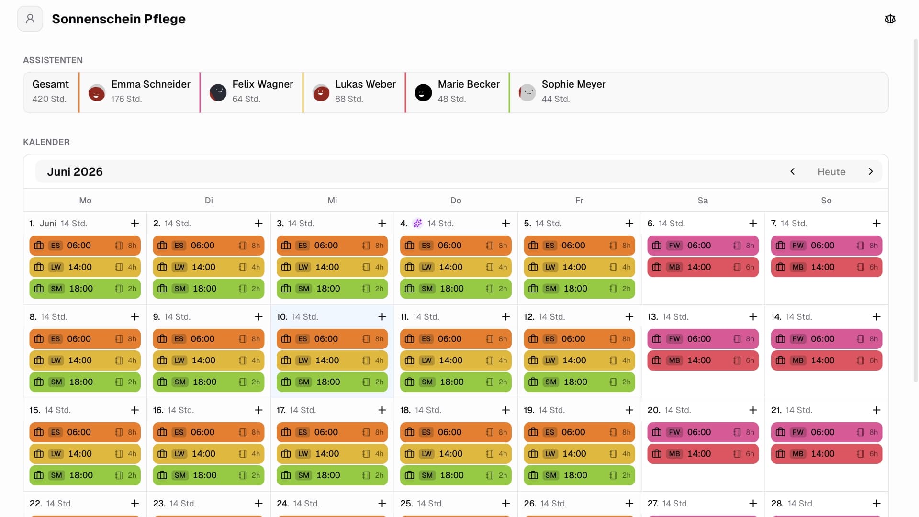Screen dimensions: 919x517
Task: Click the Sonnenschein Pflege heading
Action: coord(119,19)
